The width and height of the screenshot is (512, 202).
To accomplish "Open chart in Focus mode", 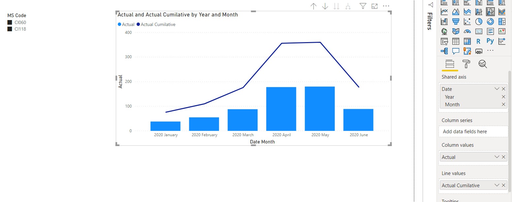I will pyautogui.click(x=374, y=6).
